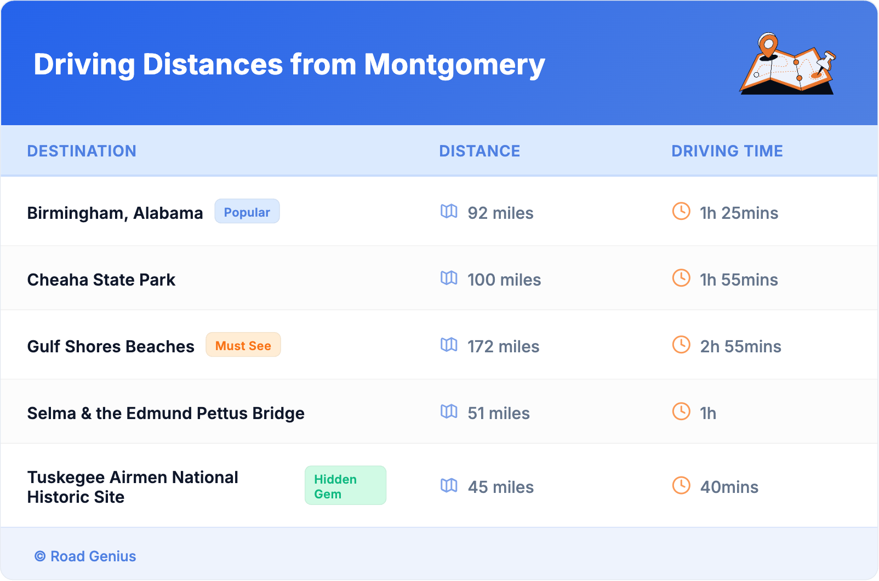
Task: Select Tuskegee Airmen National Historic Site
Action: [x=133, y=487]
